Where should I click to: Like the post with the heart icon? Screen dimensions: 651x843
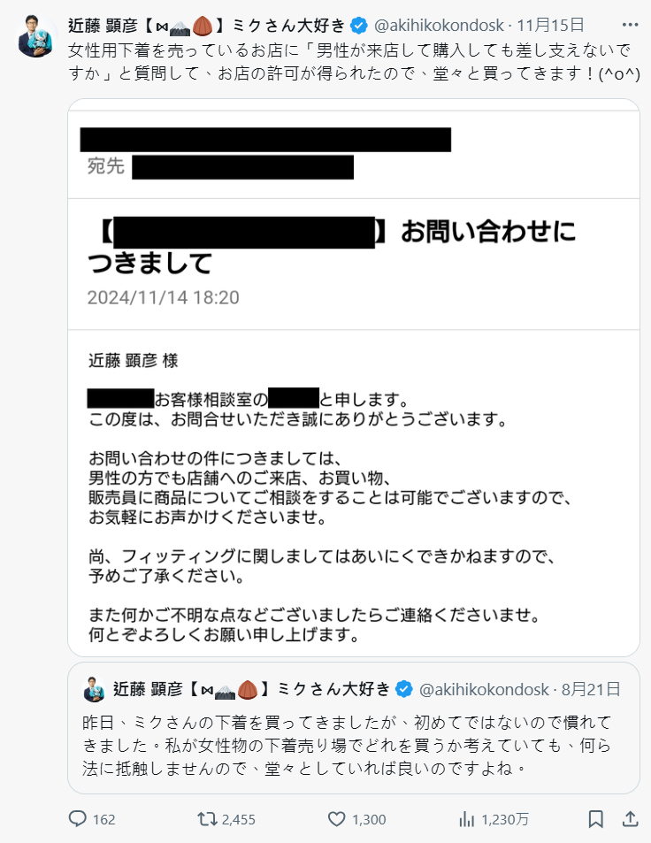click(x=336, y=819)
